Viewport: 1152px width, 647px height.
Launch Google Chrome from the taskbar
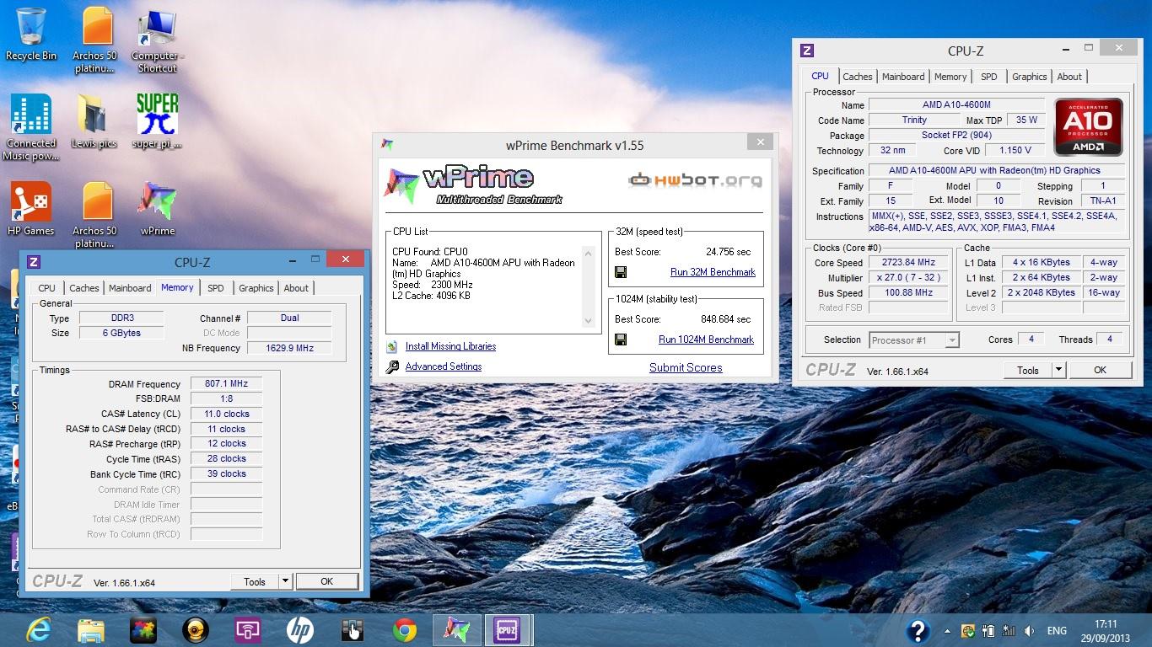point(405,630)
